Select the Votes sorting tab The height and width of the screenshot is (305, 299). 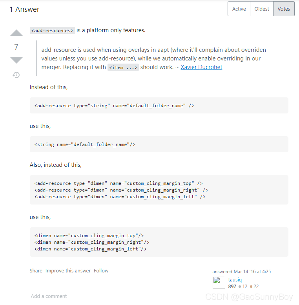tap(284, 9)
